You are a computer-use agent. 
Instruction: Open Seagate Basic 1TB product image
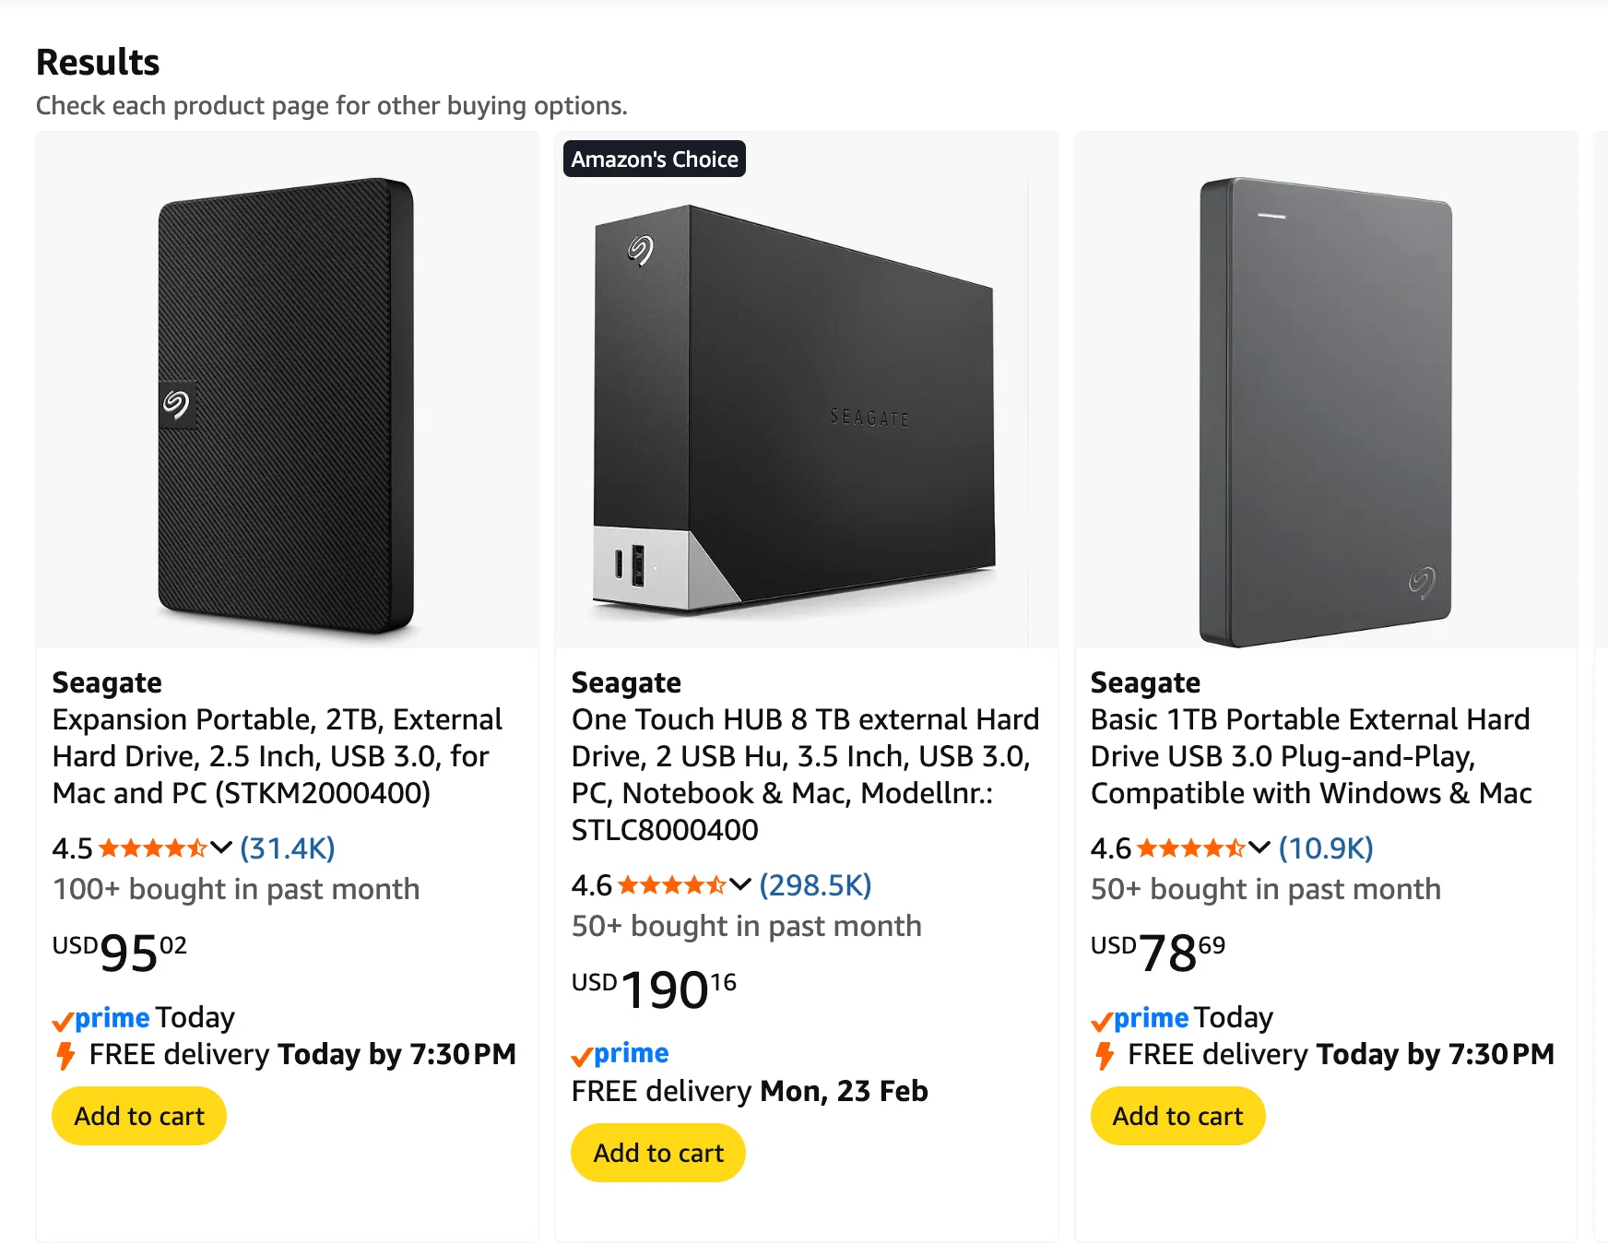(x=1325, y=410)
